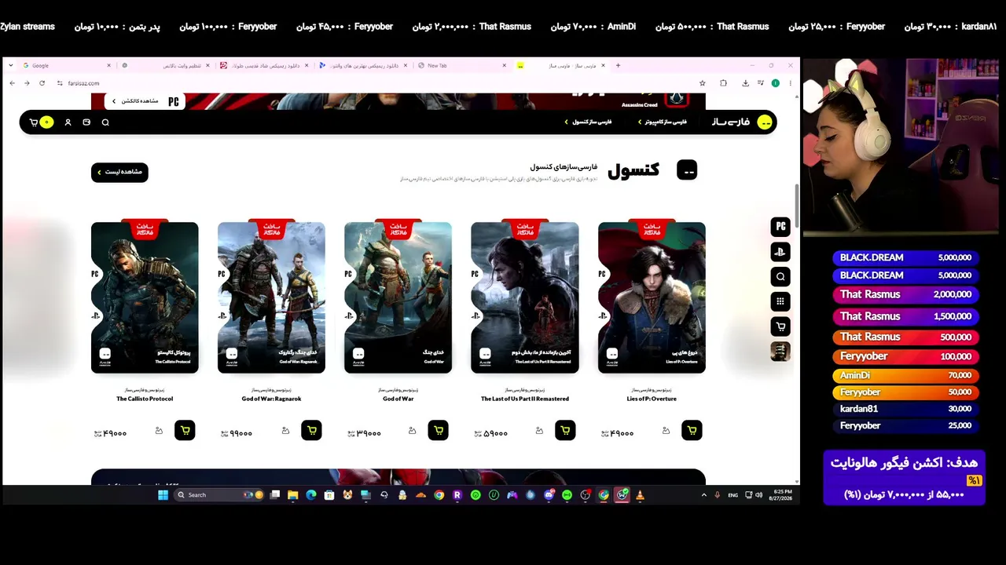1006x565 pixels.
Task: Open The Callisto Protocol cover image
Action: pyautogui.click(x=145, y=297)
